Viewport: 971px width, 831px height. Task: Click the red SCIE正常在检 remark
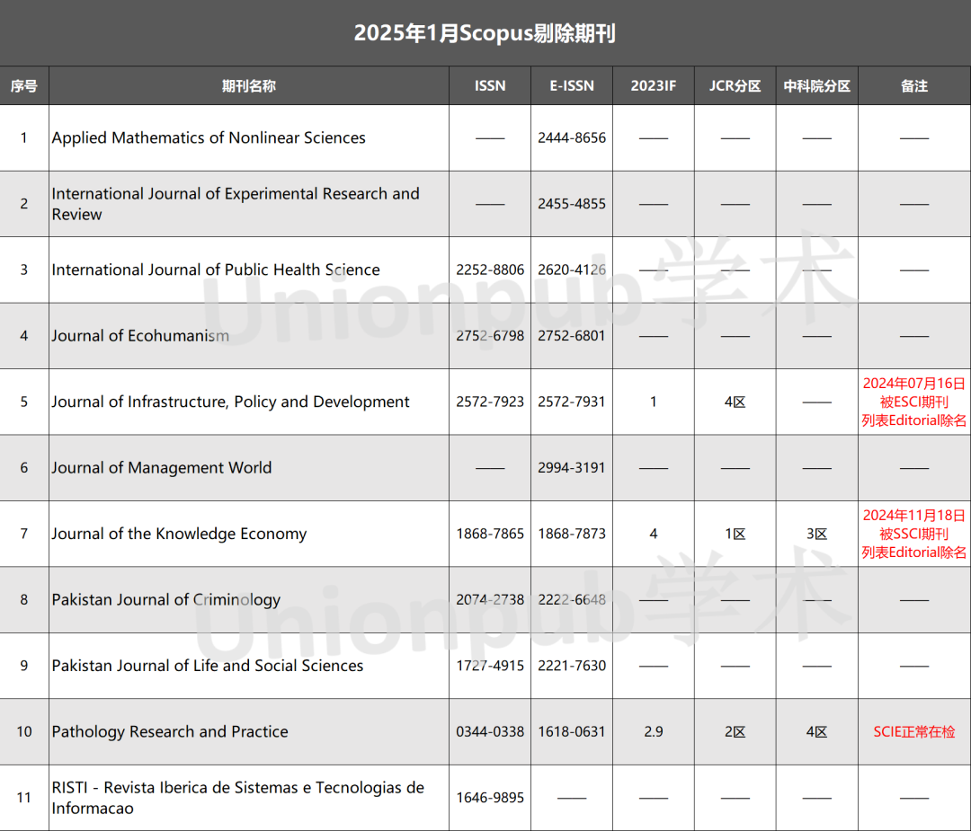point(914,731)
